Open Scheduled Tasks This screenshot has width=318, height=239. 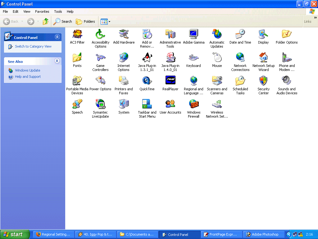click(x=240, y=85)
